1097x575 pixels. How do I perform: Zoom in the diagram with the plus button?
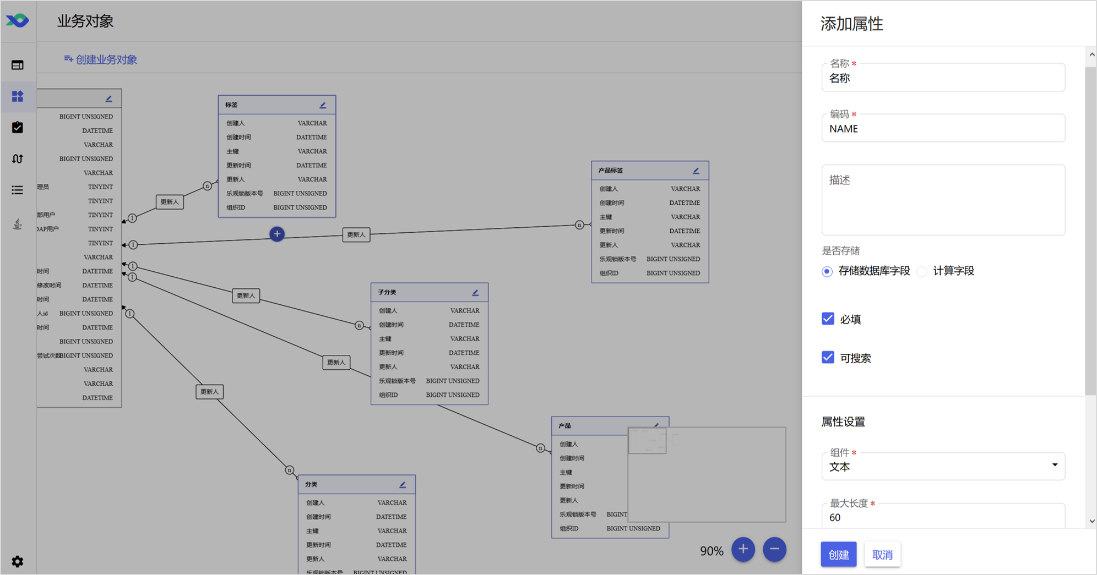click(743, 549)
